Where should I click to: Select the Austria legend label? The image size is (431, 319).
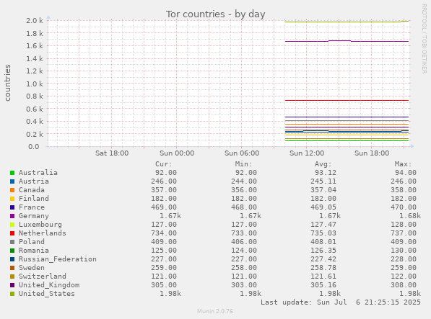tap(33, 181)
